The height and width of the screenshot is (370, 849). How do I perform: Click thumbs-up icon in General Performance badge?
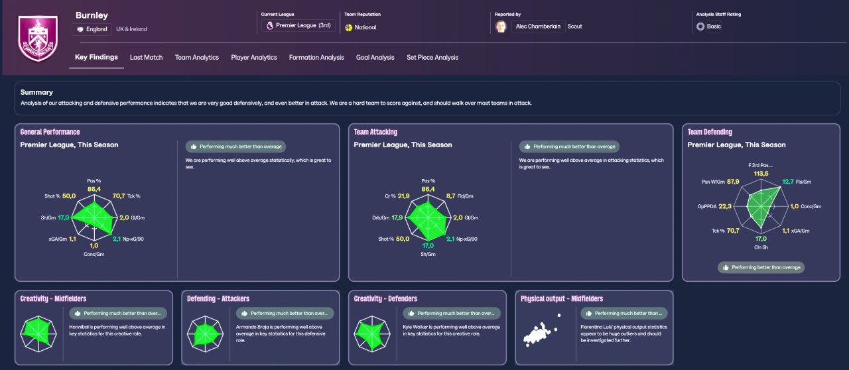[194, 147]
